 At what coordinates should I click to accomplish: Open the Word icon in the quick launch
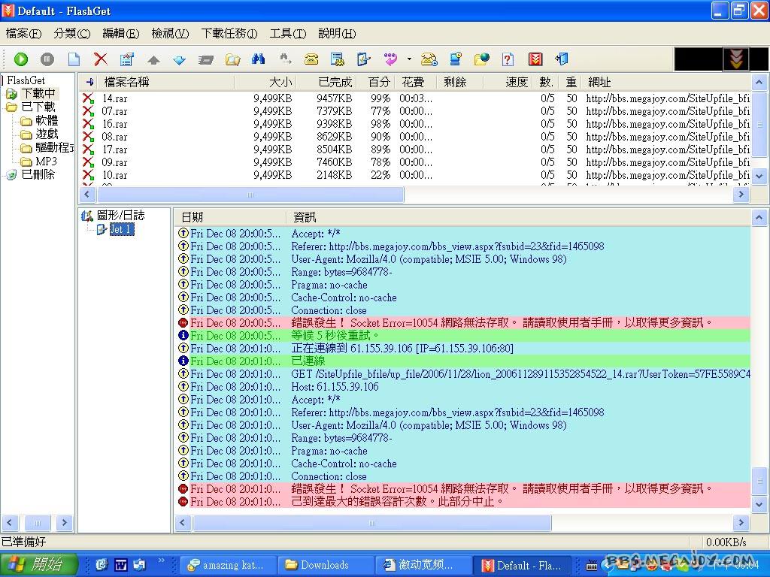(x=121, y=565)
